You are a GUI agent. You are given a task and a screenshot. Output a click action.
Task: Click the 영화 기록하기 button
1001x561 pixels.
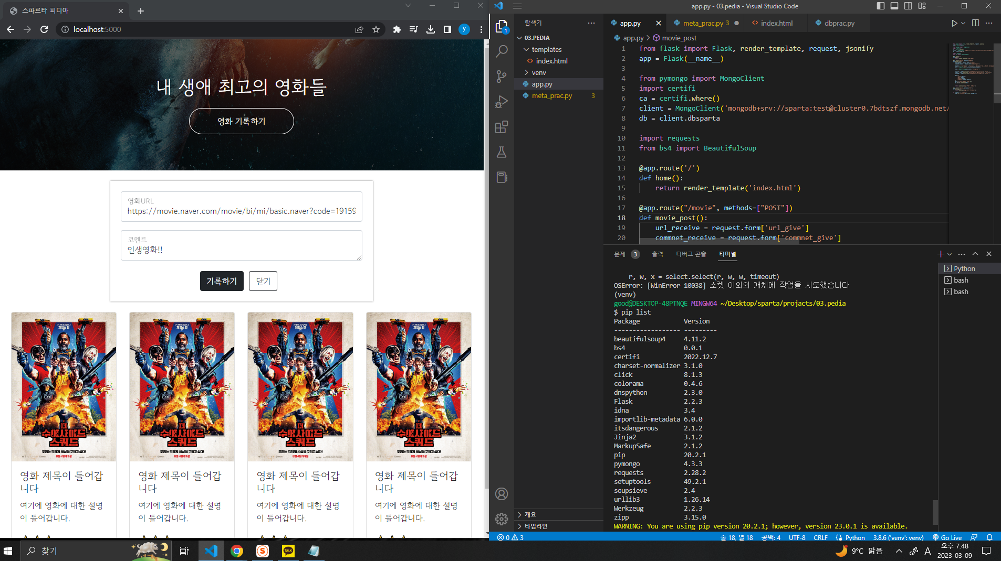[242, 121]
